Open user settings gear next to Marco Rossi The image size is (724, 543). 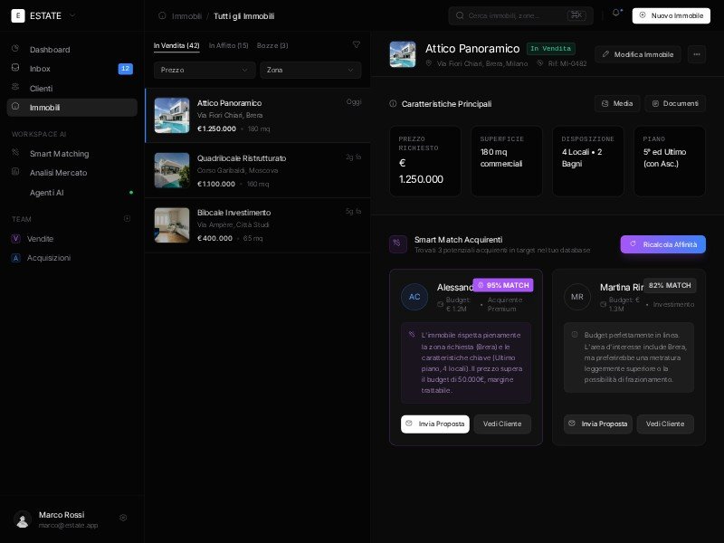point(123,518)
